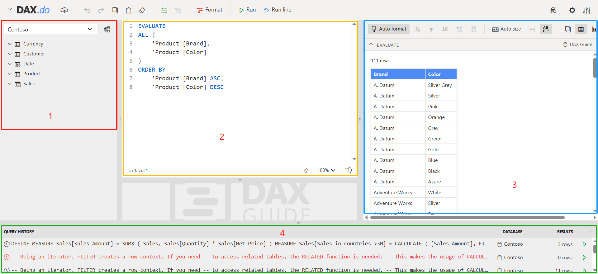This screenshot has width=598, height=274.
Task: Select the Orange color cell
Action: 441,117
